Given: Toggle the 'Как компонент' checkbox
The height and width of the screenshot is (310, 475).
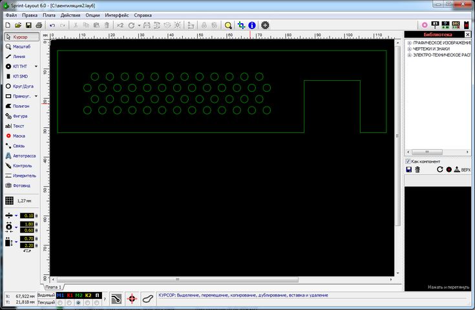Looking at the screenshot, I should click(408, 161).
